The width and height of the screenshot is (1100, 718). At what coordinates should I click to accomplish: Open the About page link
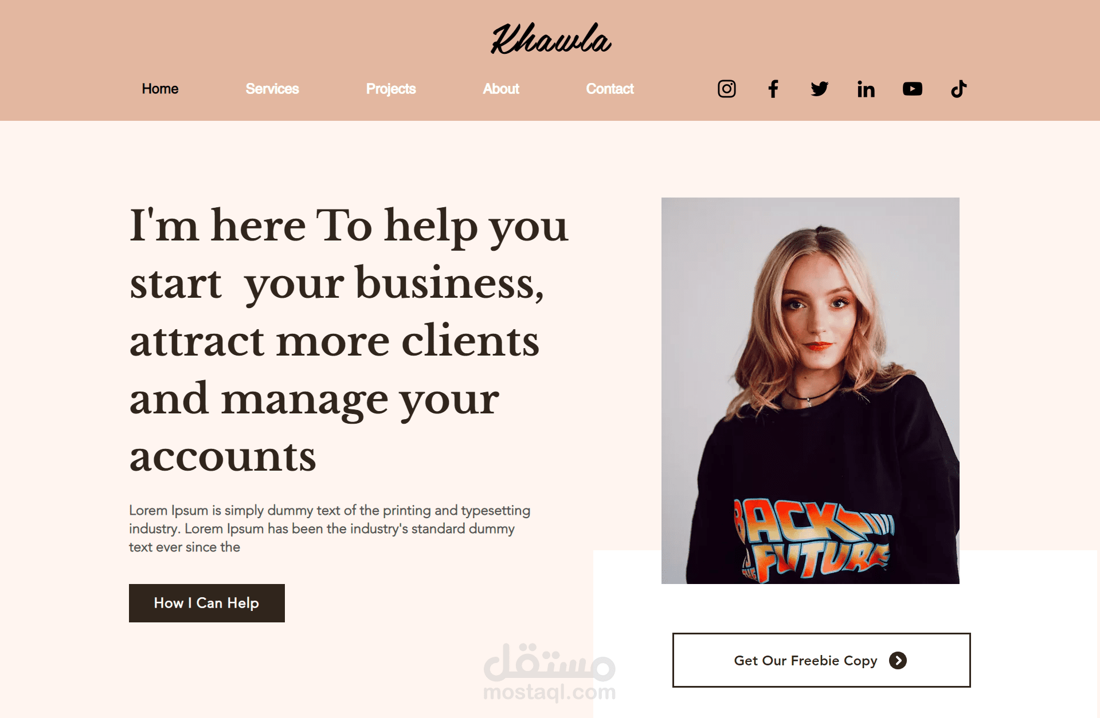501,89
